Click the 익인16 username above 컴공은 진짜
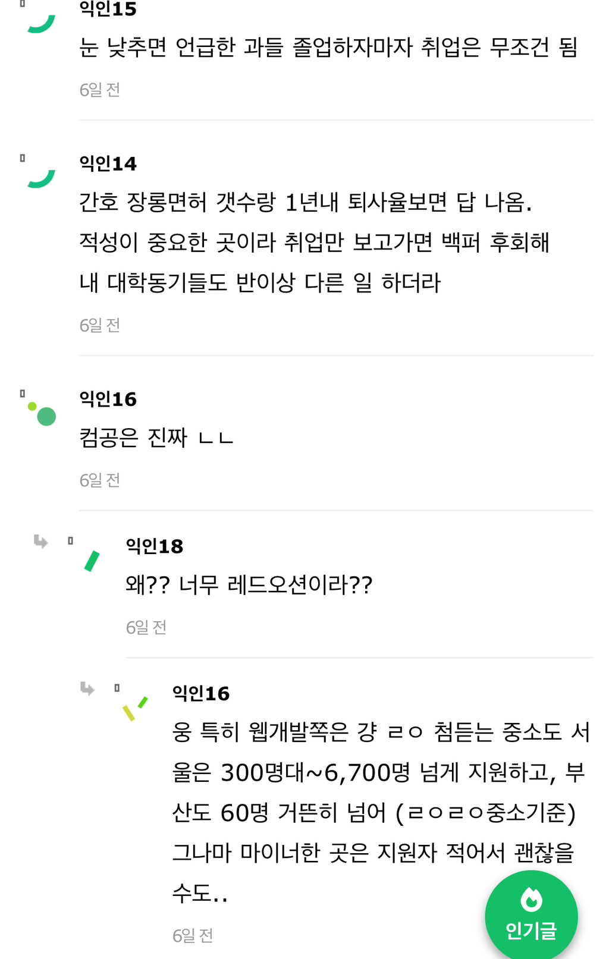 108,399
